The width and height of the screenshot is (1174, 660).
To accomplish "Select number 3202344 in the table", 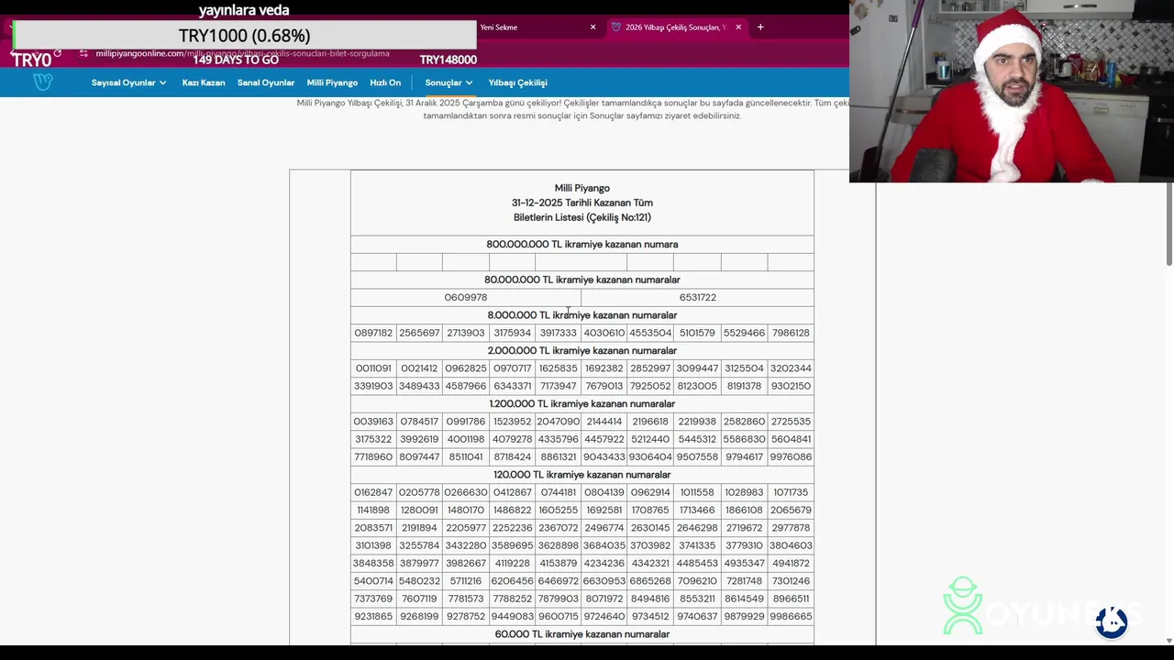I will (x=791, y=368).
